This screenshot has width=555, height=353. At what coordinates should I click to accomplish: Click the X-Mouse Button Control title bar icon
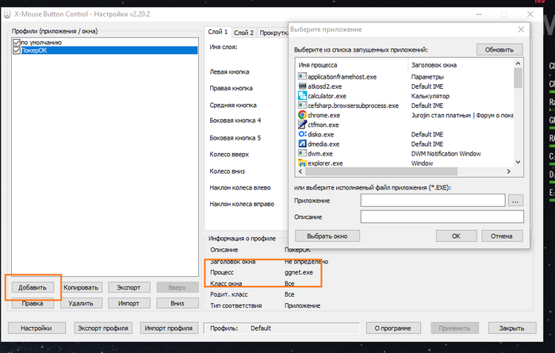[x=7, y=14]
